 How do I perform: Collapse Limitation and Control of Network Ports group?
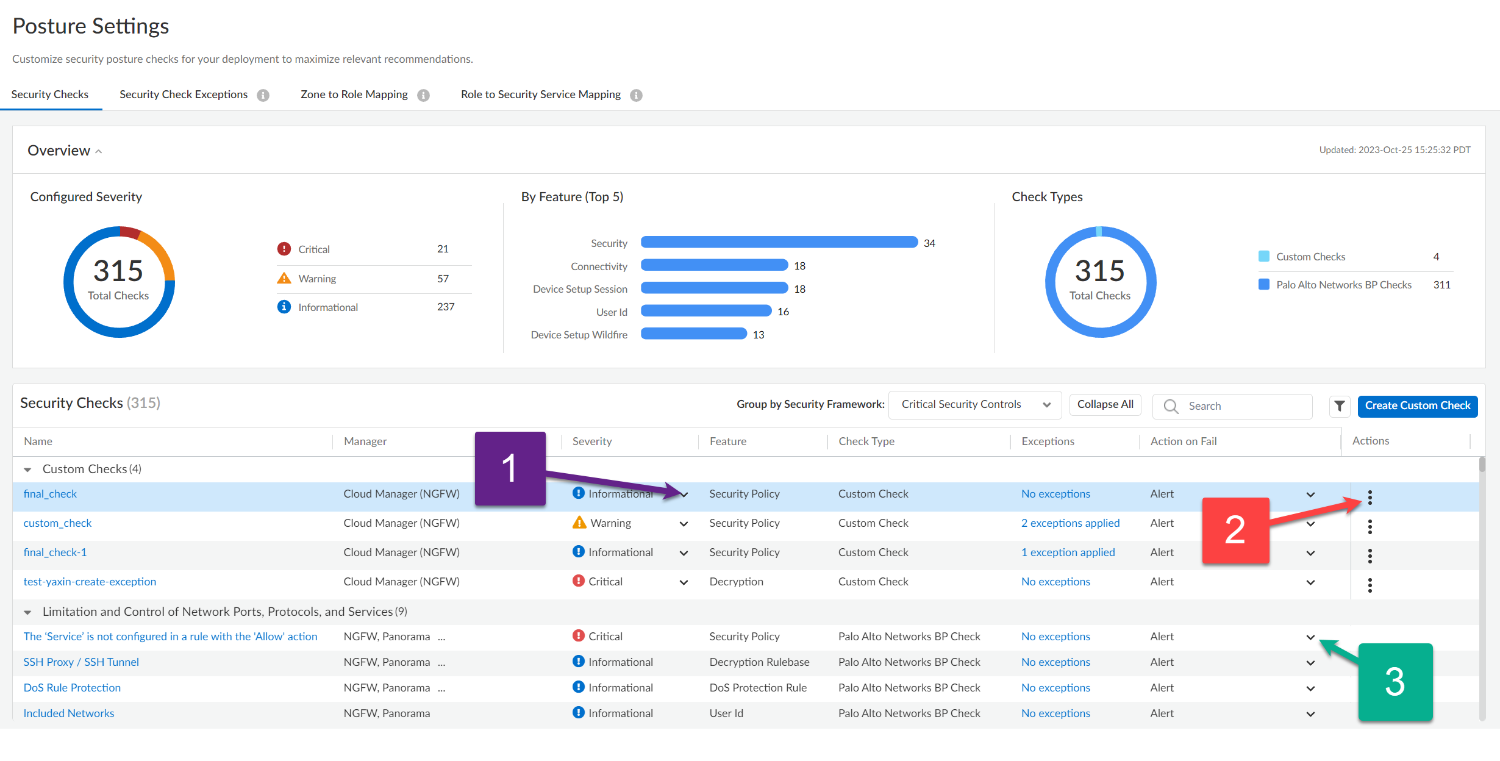(27, 612)
